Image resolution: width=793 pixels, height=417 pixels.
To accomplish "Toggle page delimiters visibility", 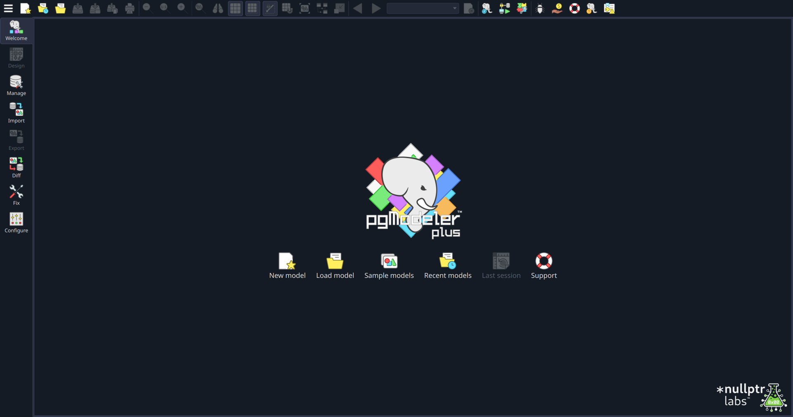I will (252, 8).
